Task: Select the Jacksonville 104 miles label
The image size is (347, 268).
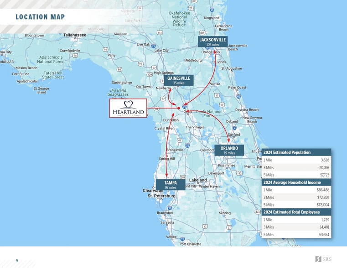Action: 212,41
